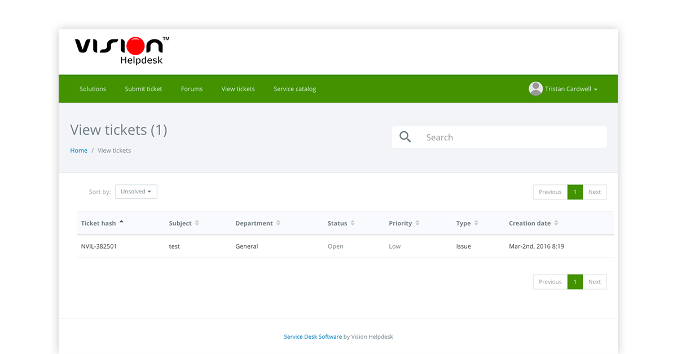Click the 'Low' priority cell
Screen dimensions: 677x354
[394, 246]
